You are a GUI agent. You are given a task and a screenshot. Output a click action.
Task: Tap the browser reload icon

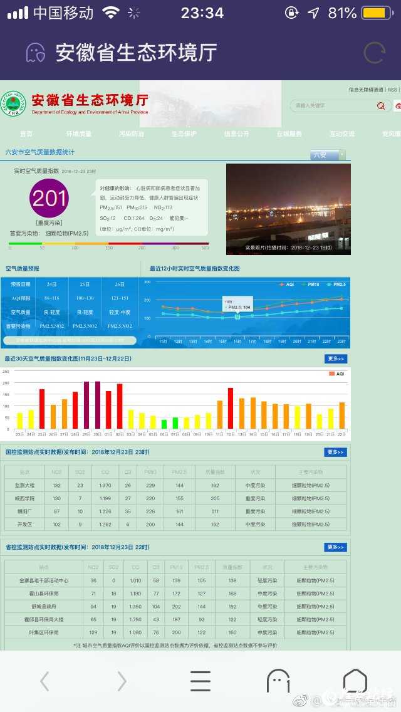pos(374,53)
